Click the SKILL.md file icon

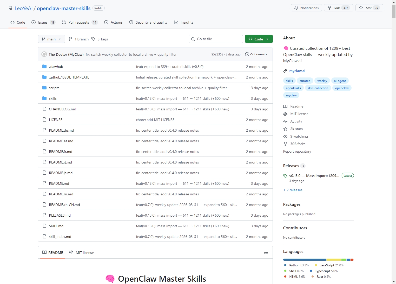(x=44, y=226)
